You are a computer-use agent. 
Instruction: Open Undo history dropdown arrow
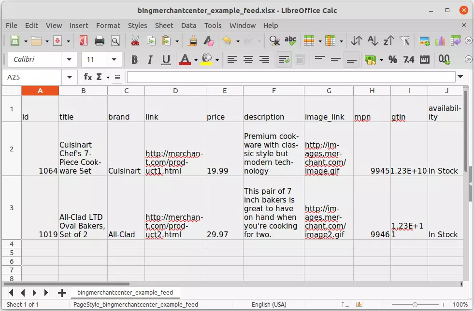(238, 41)
